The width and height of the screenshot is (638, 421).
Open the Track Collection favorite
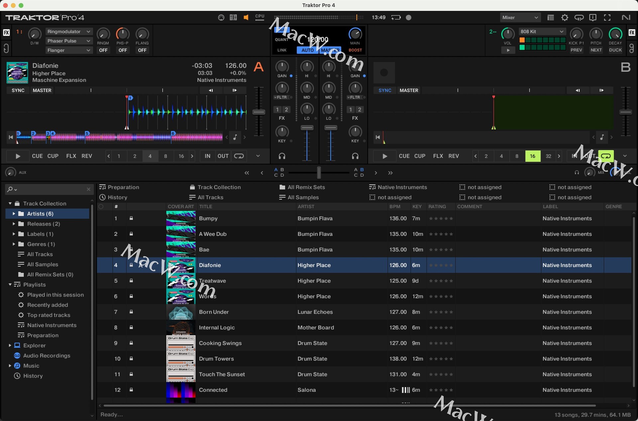215,187
